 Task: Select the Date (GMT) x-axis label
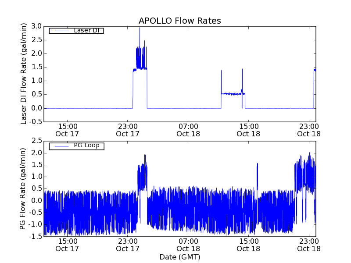179,257
